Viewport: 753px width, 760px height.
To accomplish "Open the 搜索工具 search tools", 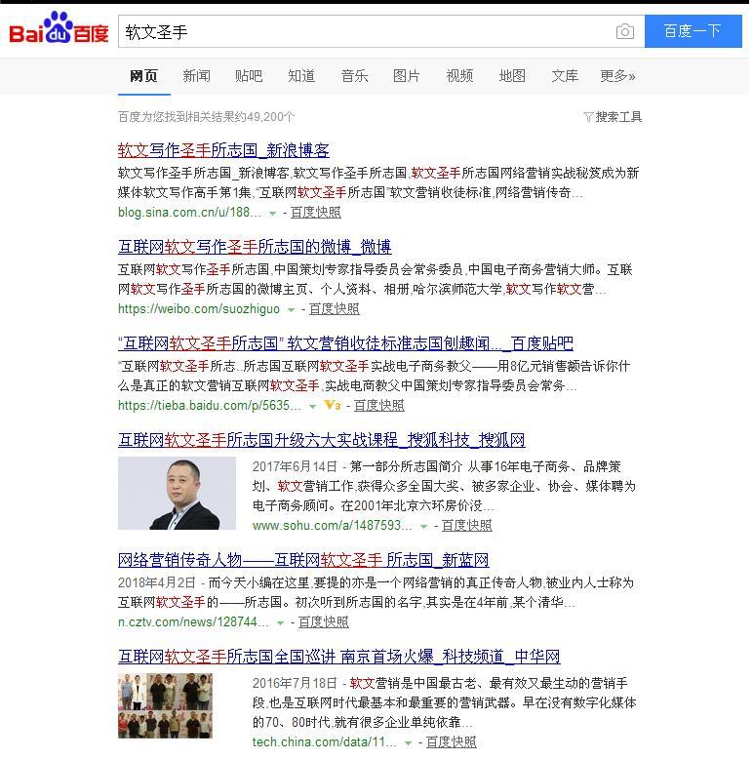I will [613, 117].
